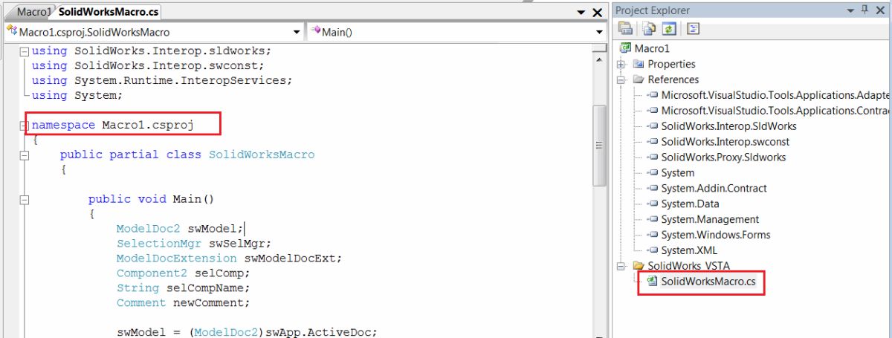Click the folder icon beside References
Viewport: 892px width, 338px height.
coord(638,79)
